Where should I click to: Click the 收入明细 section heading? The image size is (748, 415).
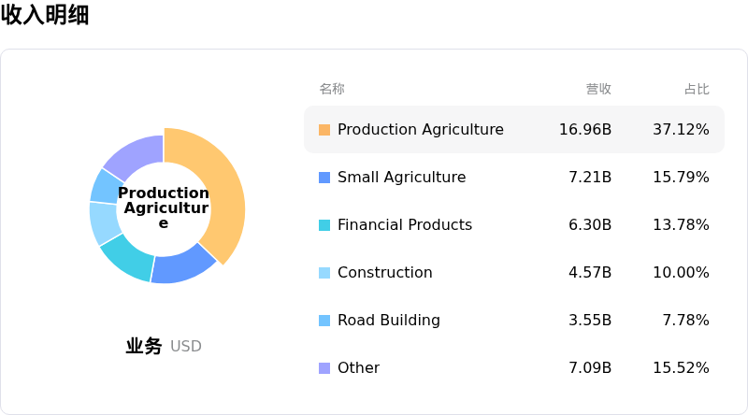[45, 15]
